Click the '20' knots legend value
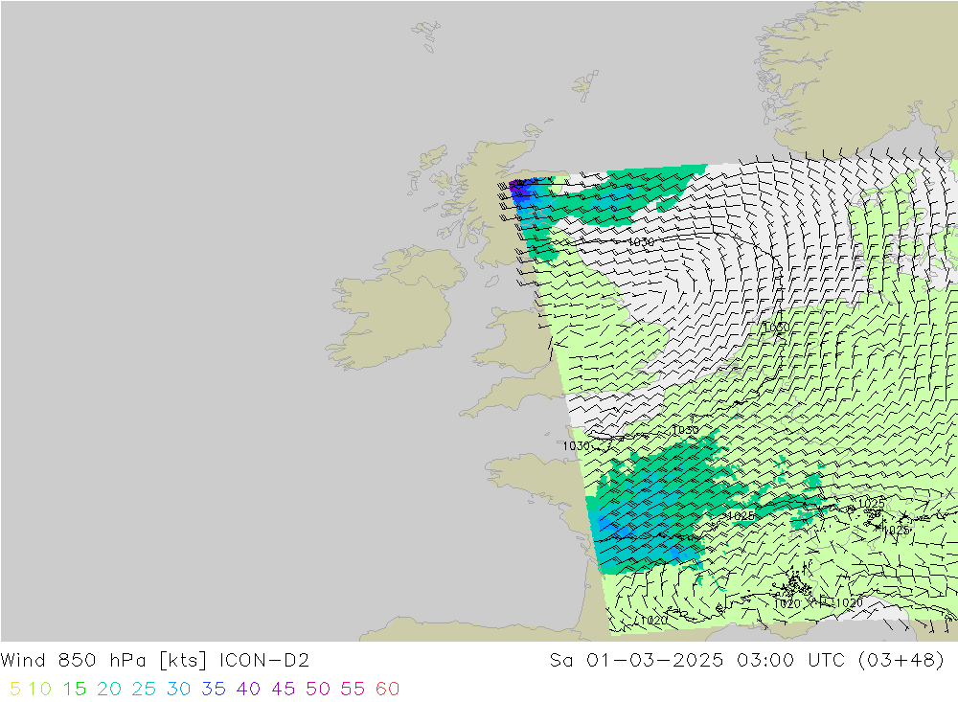The width and height of the screenshot is (958, 702). 109,690
